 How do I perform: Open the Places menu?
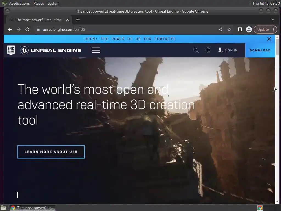pyautogui.click(x=38, y=3)
